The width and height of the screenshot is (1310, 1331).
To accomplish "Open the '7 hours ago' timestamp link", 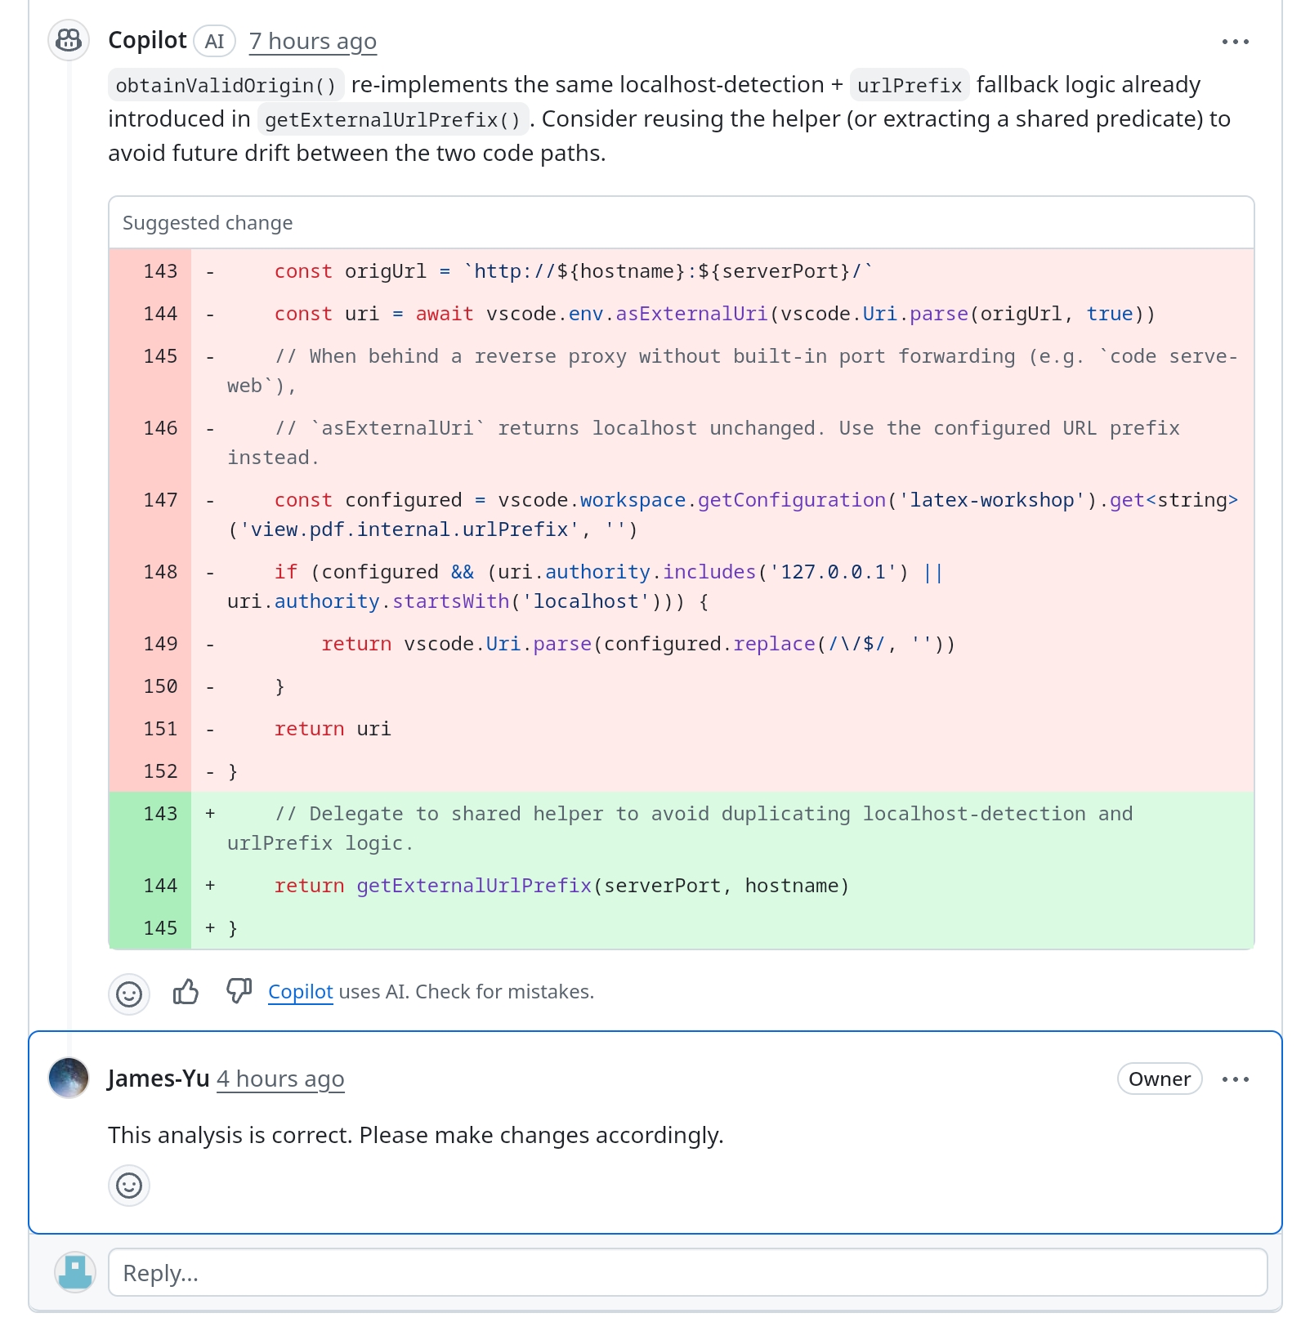I will pos(312,41).
